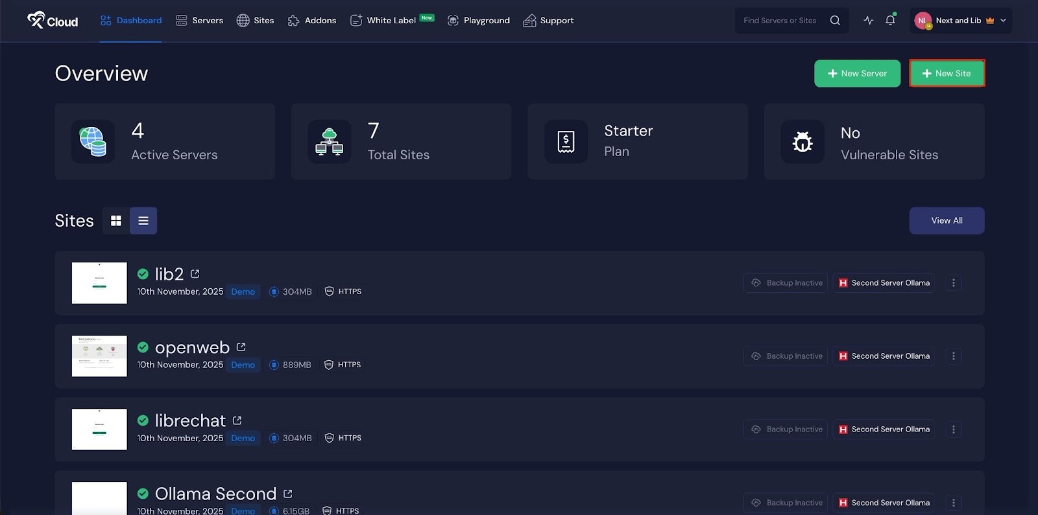Screen dimensions: 1038x515
Task: Click View All sites button
Action: pos(947,221)
